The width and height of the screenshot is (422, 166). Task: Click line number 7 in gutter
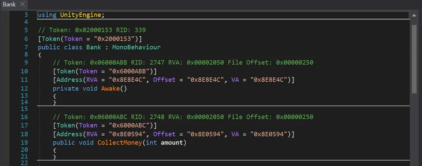pos(26,48)
